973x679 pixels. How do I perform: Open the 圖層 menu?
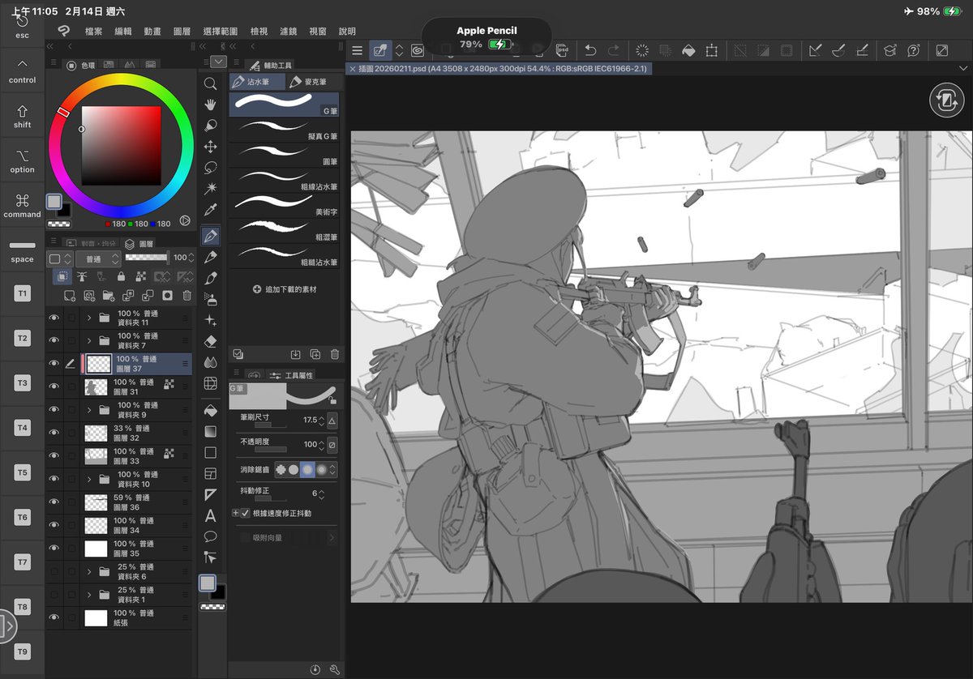tap(182, 32)
